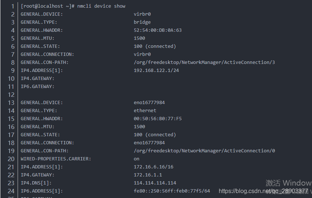Click the IP4.DNS[1] label
The width and height of the screenshot is (312, 198).
(36, 183)
